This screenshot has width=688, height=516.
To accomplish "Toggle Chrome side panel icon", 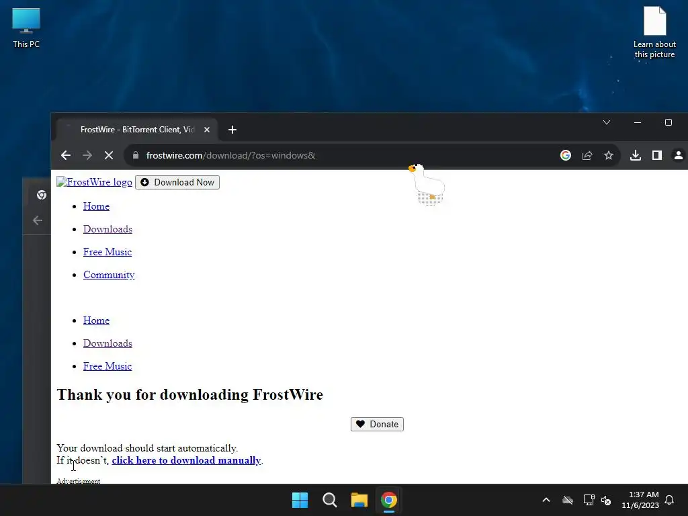I will pyautogui.click(x=657, y=155).
